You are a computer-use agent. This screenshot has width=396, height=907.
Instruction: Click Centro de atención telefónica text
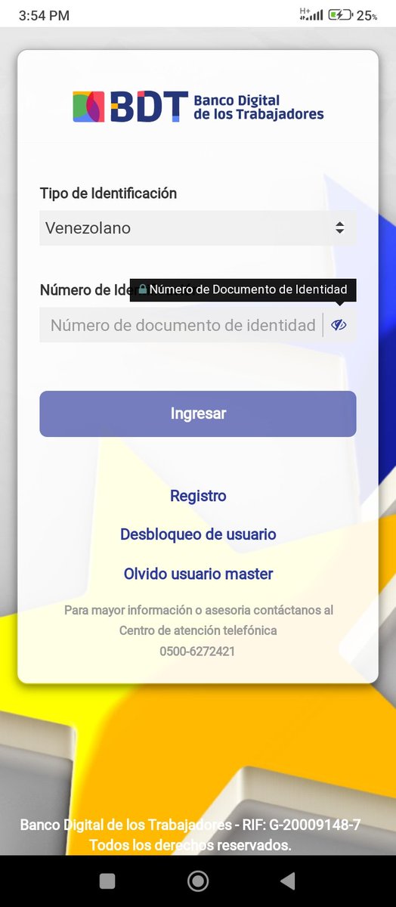(198, 630)
